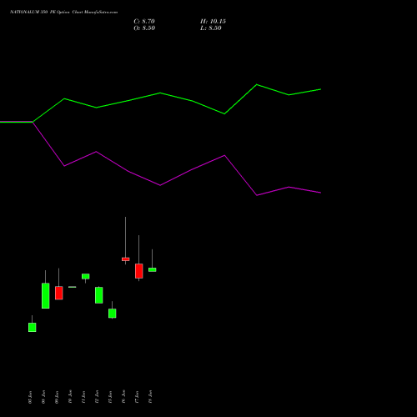Click the open value O: 8.50
The height and width of the screenshot is (417, 417).
tap(144, 28)
